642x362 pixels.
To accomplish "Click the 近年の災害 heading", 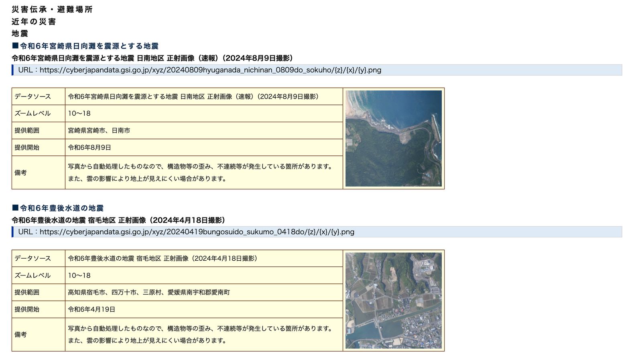I will click(x=34, y=22).
